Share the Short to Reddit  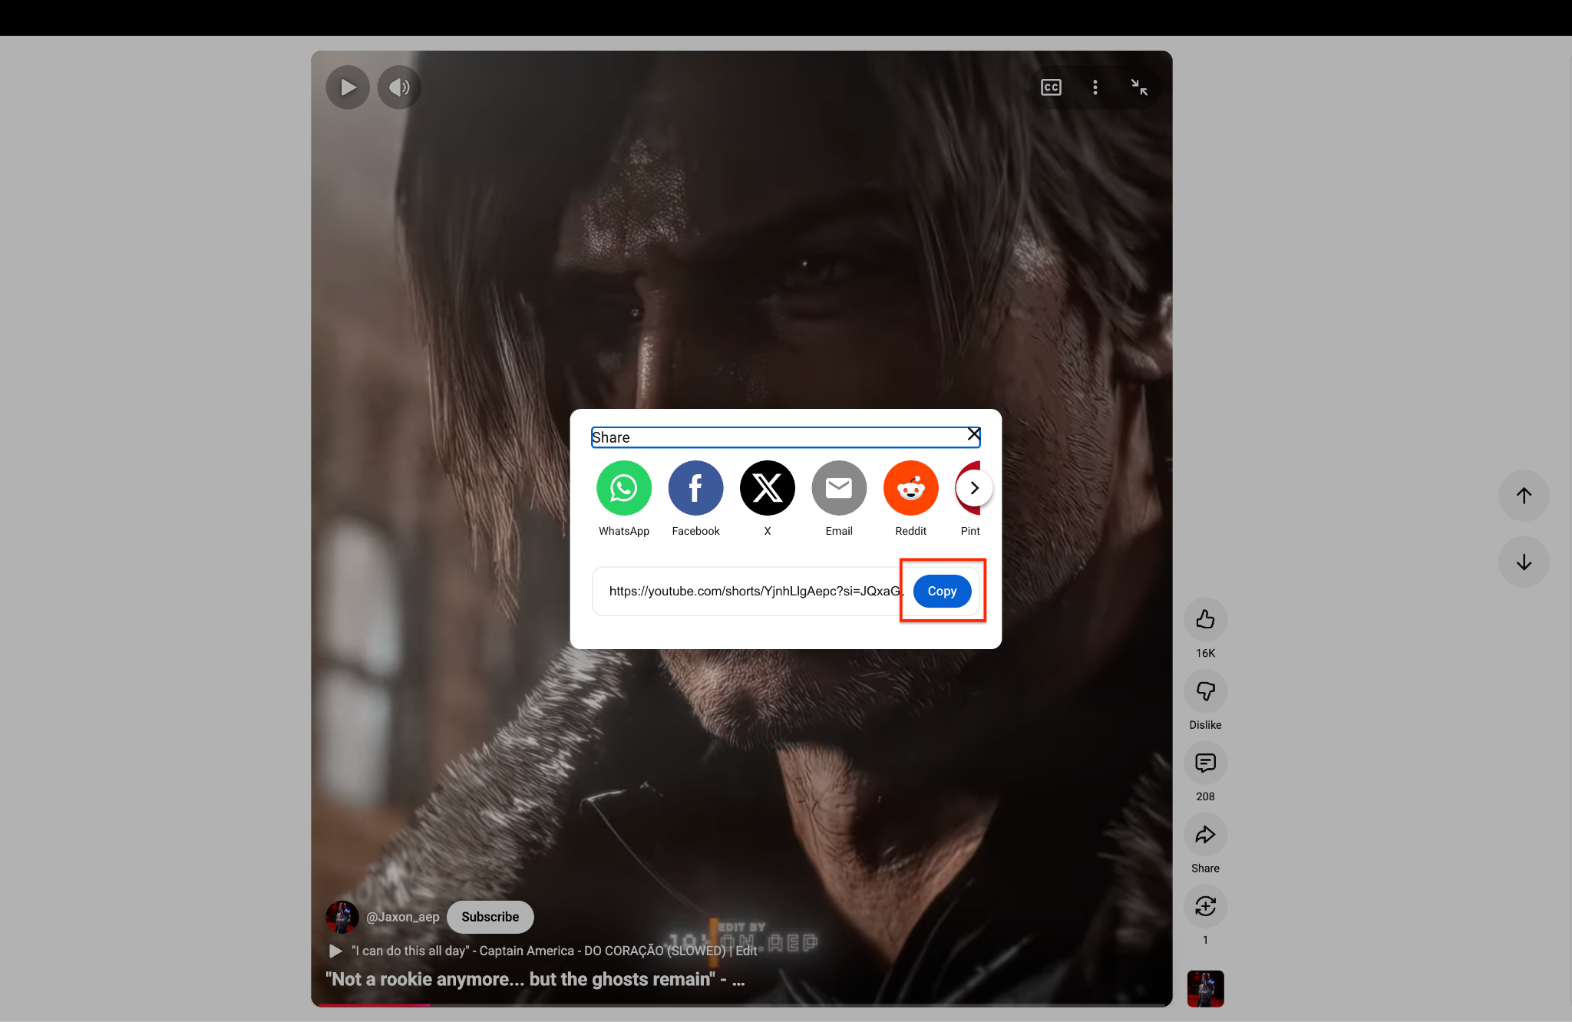[x=910, y=488]
